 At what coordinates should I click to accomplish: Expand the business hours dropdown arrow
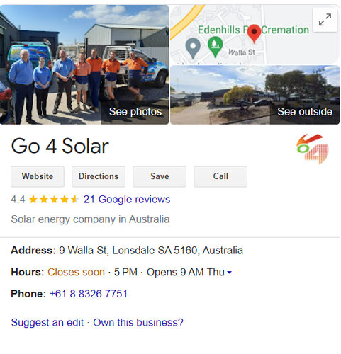[229, 273]
